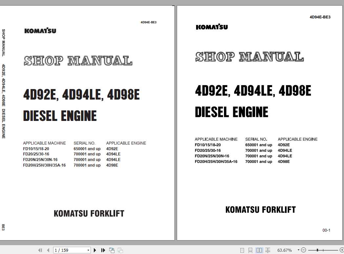
Task: Toggle the highlighted two-page facing view
Action: point(259,250)
